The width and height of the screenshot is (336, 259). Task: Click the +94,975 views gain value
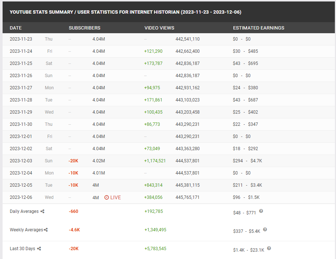[152, 88]
